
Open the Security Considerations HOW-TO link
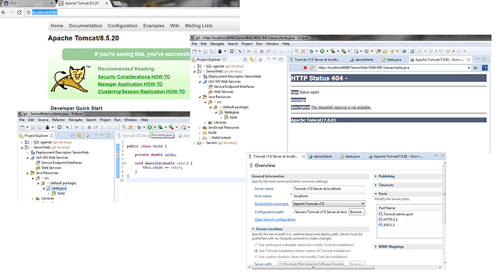[134, 77]
